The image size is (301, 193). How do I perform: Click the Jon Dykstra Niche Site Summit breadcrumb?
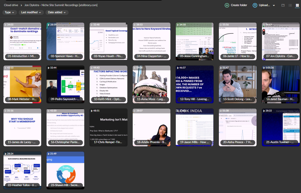(x=61, y=5)
